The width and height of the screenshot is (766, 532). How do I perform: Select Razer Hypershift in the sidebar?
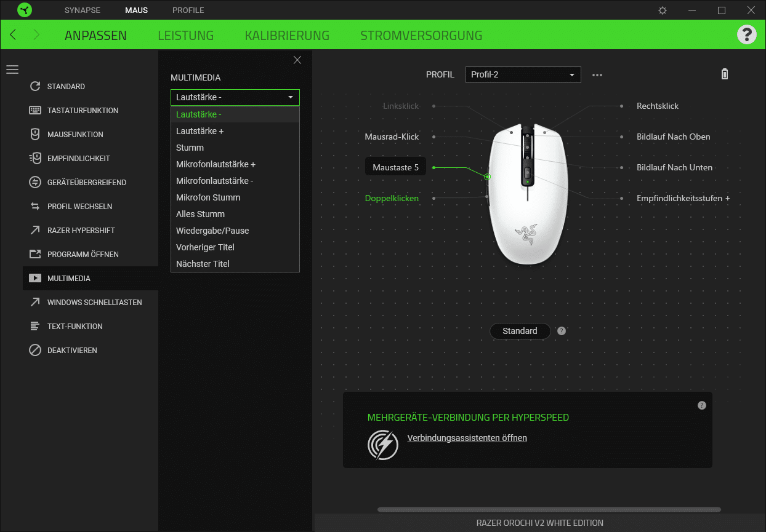[x=81, y=230]
